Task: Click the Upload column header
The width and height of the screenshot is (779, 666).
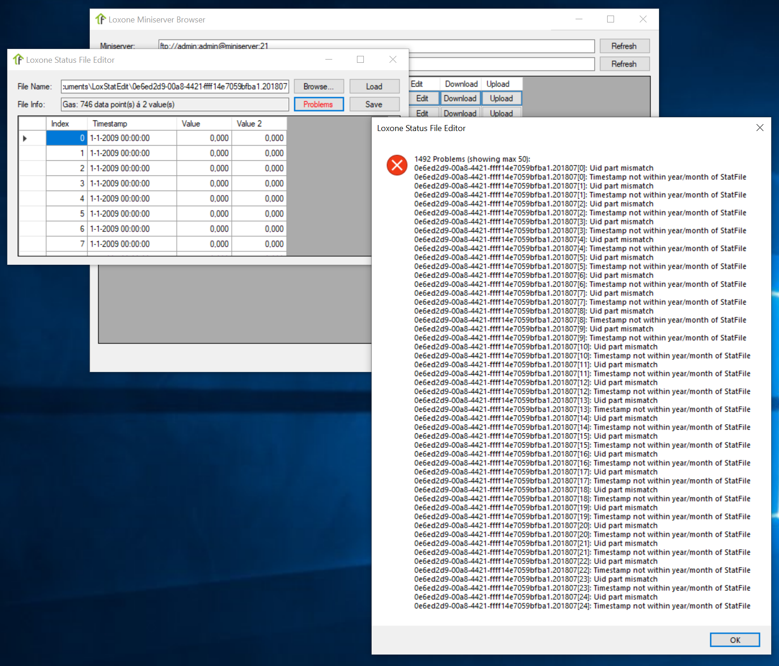Action: [x=501, y=84]
